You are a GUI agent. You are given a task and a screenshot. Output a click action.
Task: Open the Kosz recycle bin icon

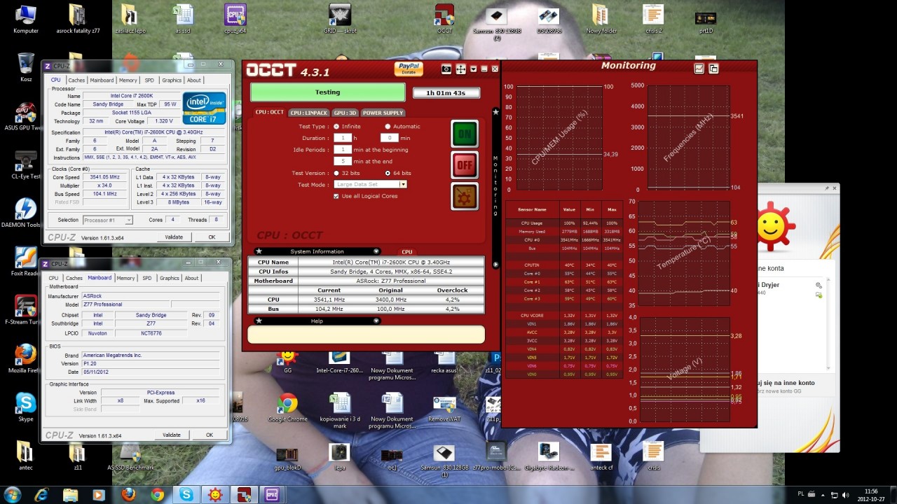pyautogui.click(x=26, y=67)
